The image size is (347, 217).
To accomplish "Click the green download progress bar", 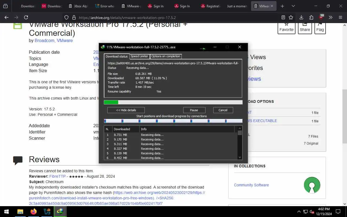I will (173, 102).
